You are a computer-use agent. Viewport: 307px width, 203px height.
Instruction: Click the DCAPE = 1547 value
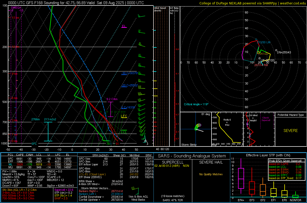11,183
